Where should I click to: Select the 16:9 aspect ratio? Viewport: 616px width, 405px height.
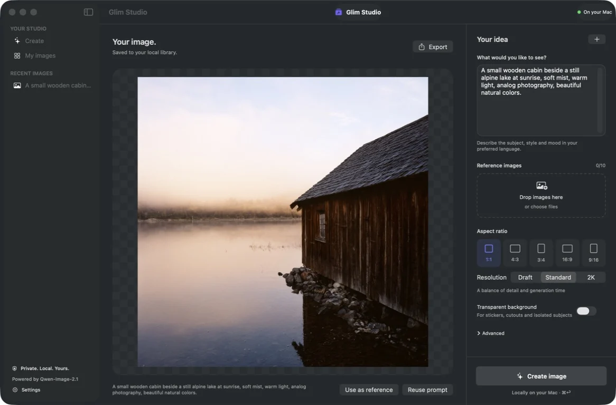567,253
